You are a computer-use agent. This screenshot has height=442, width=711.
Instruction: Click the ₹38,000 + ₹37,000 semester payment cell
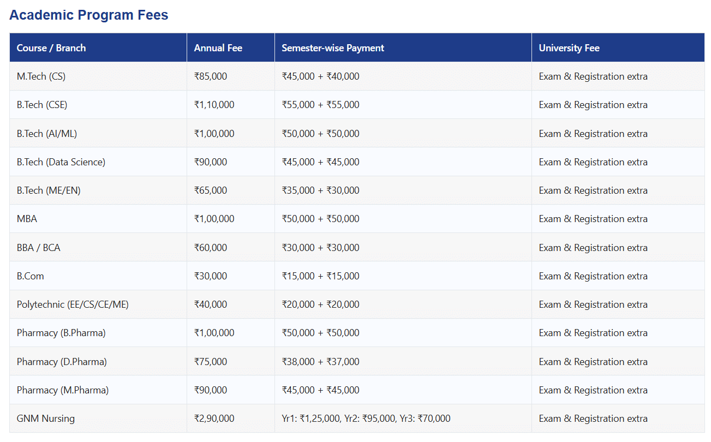coord(320,362)
